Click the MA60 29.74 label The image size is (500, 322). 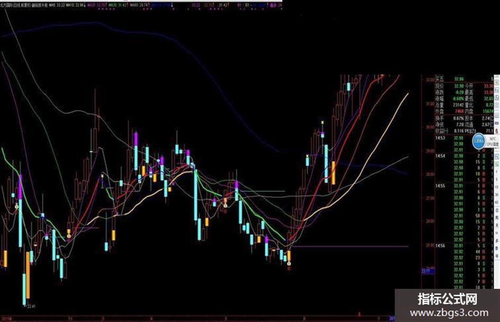(x=139, y=5)
